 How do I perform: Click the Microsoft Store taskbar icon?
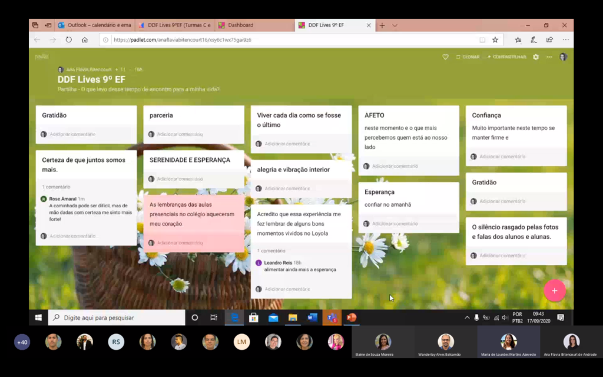[x=254, y=318]
